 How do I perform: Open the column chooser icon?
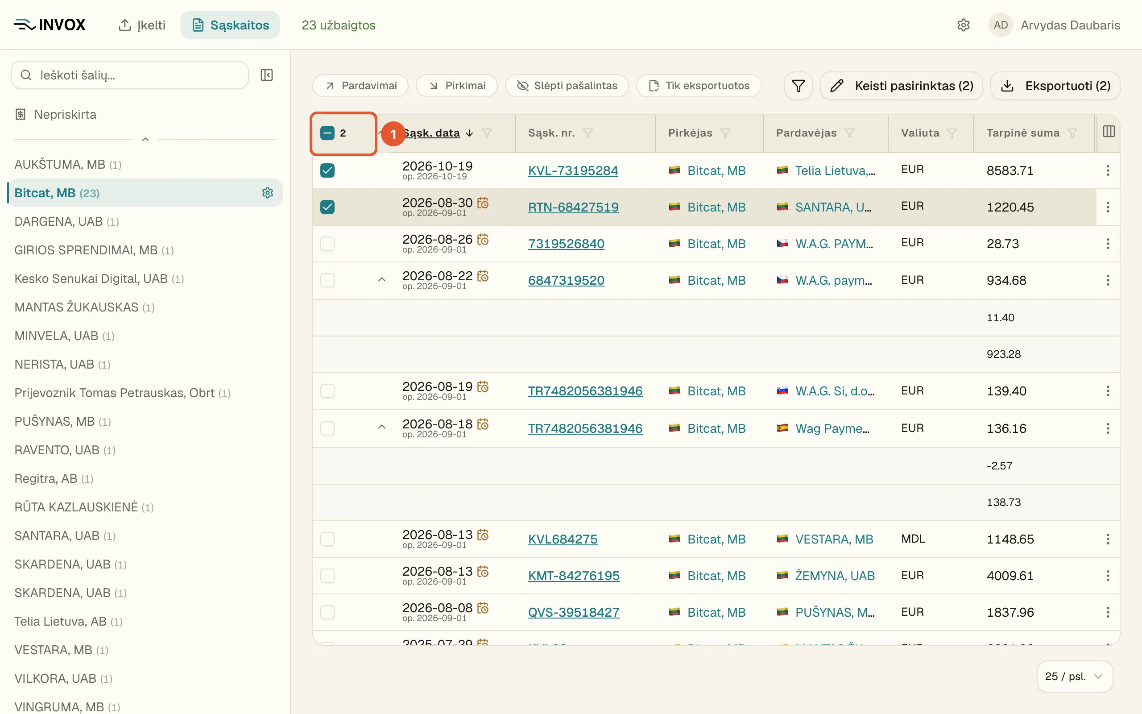(x=1109, y=132)
